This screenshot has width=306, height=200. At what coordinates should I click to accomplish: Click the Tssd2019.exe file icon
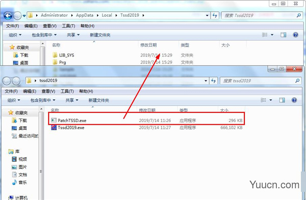[x=54, y=128]
